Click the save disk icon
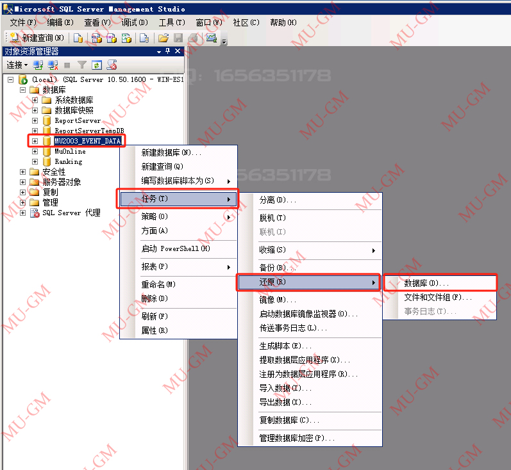The width and height of the screenshot is (511, 470). [178, 38]
